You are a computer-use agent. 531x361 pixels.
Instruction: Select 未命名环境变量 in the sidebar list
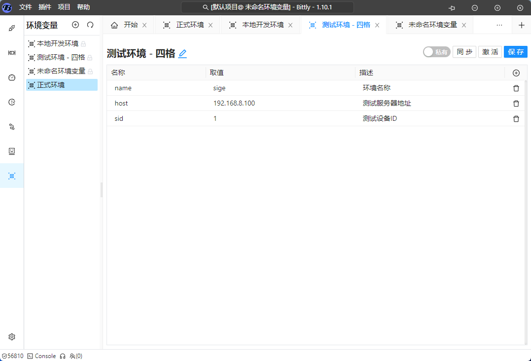[x=61, y=71]
